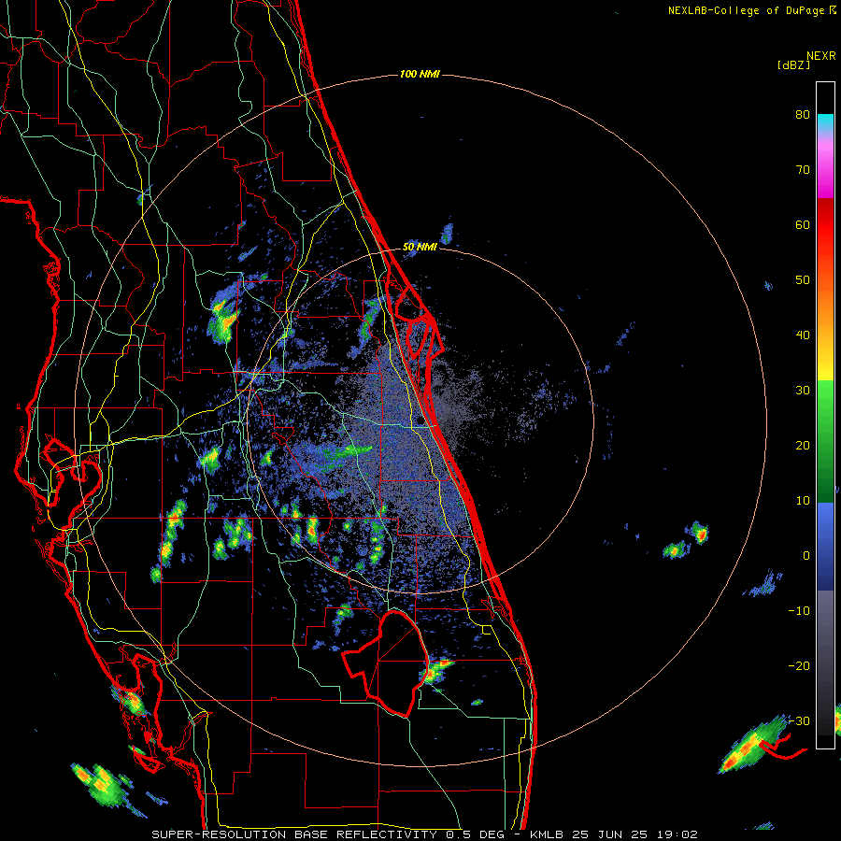Click the 30 value on the dBZ scale
The width and height of the screenshot is (841, 841).
[x=803, y=391]
